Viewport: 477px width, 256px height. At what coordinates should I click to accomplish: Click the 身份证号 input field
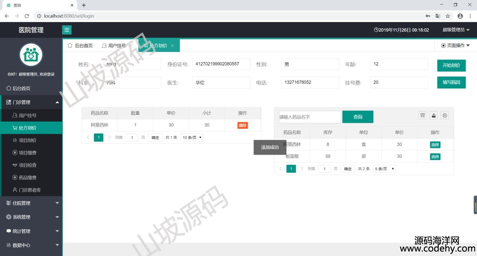(x=221, y=64)
